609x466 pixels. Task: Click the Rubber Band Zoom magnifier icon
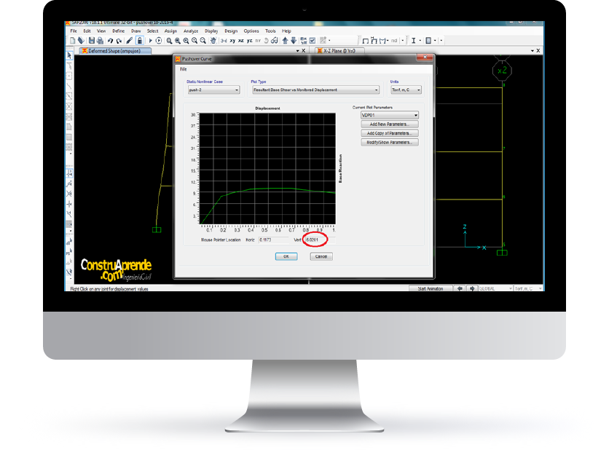(x=169, y=40)
